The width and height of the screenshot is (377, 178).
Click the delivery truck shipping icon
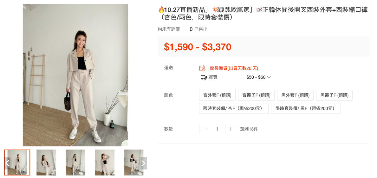click(204, 77)
